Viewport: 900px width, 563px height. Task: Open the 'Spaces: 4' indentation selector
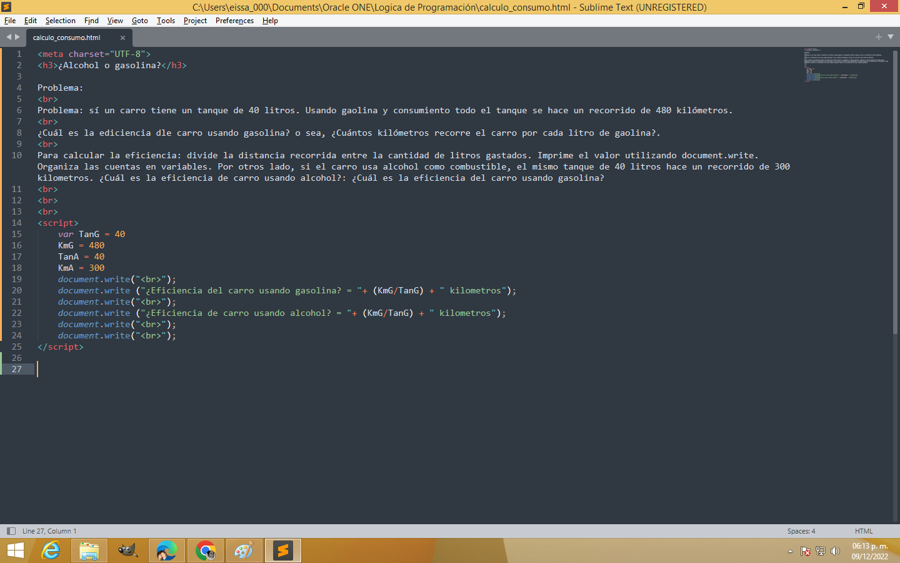click(x=801, y=531)
